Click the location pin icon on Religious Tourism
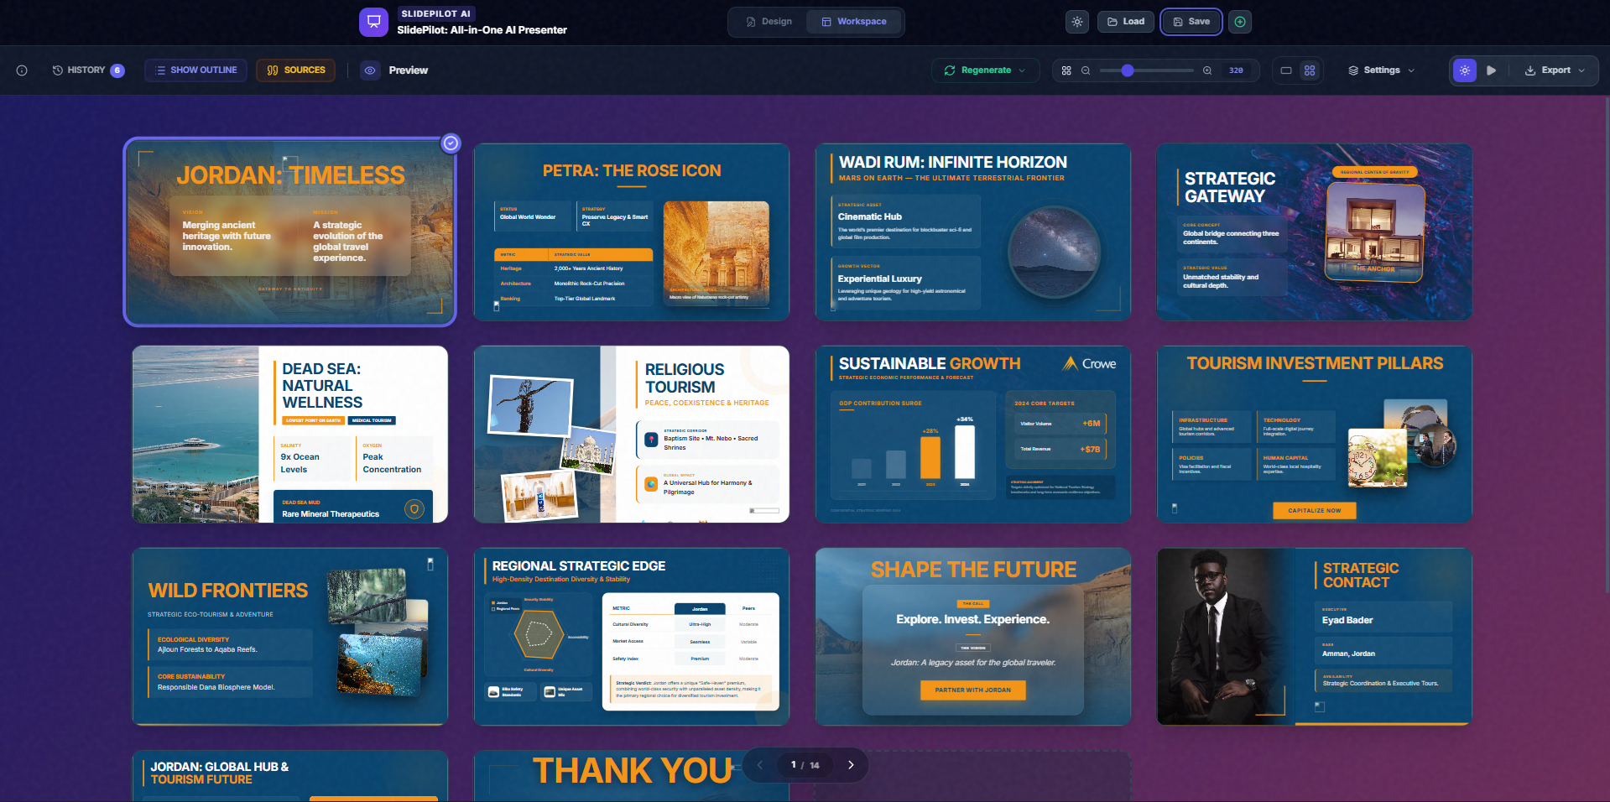Viewport: 1610px width, 802px height. [x=651, y=440]
